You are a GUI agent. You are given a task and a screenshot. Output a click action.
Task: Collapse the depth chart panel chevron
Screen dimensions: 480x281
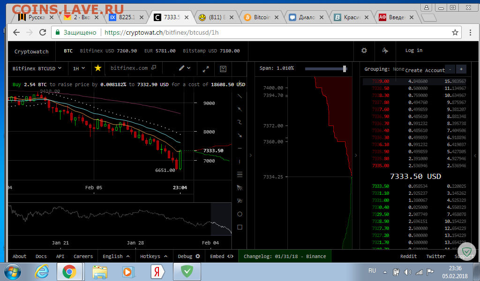pyautogui.click(x=356, y=155)
